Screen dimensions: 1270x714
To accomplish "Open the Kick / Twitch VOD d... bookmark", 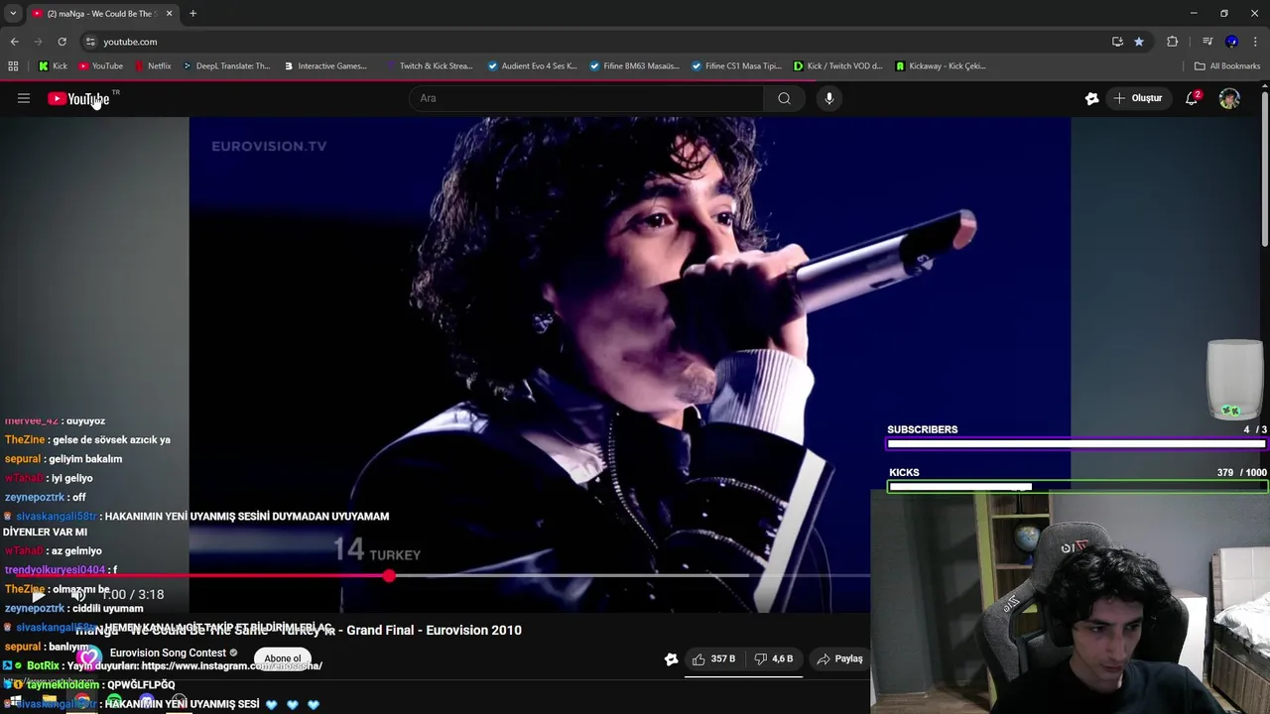I will [x=838, y=66].
